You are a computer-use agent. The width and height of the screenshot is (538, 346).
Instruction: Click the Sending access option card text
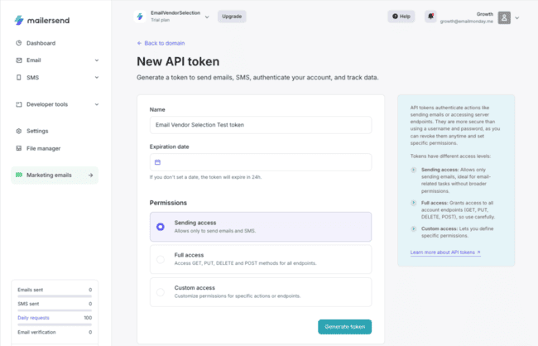pyautogui.click(x=215, y=227)
